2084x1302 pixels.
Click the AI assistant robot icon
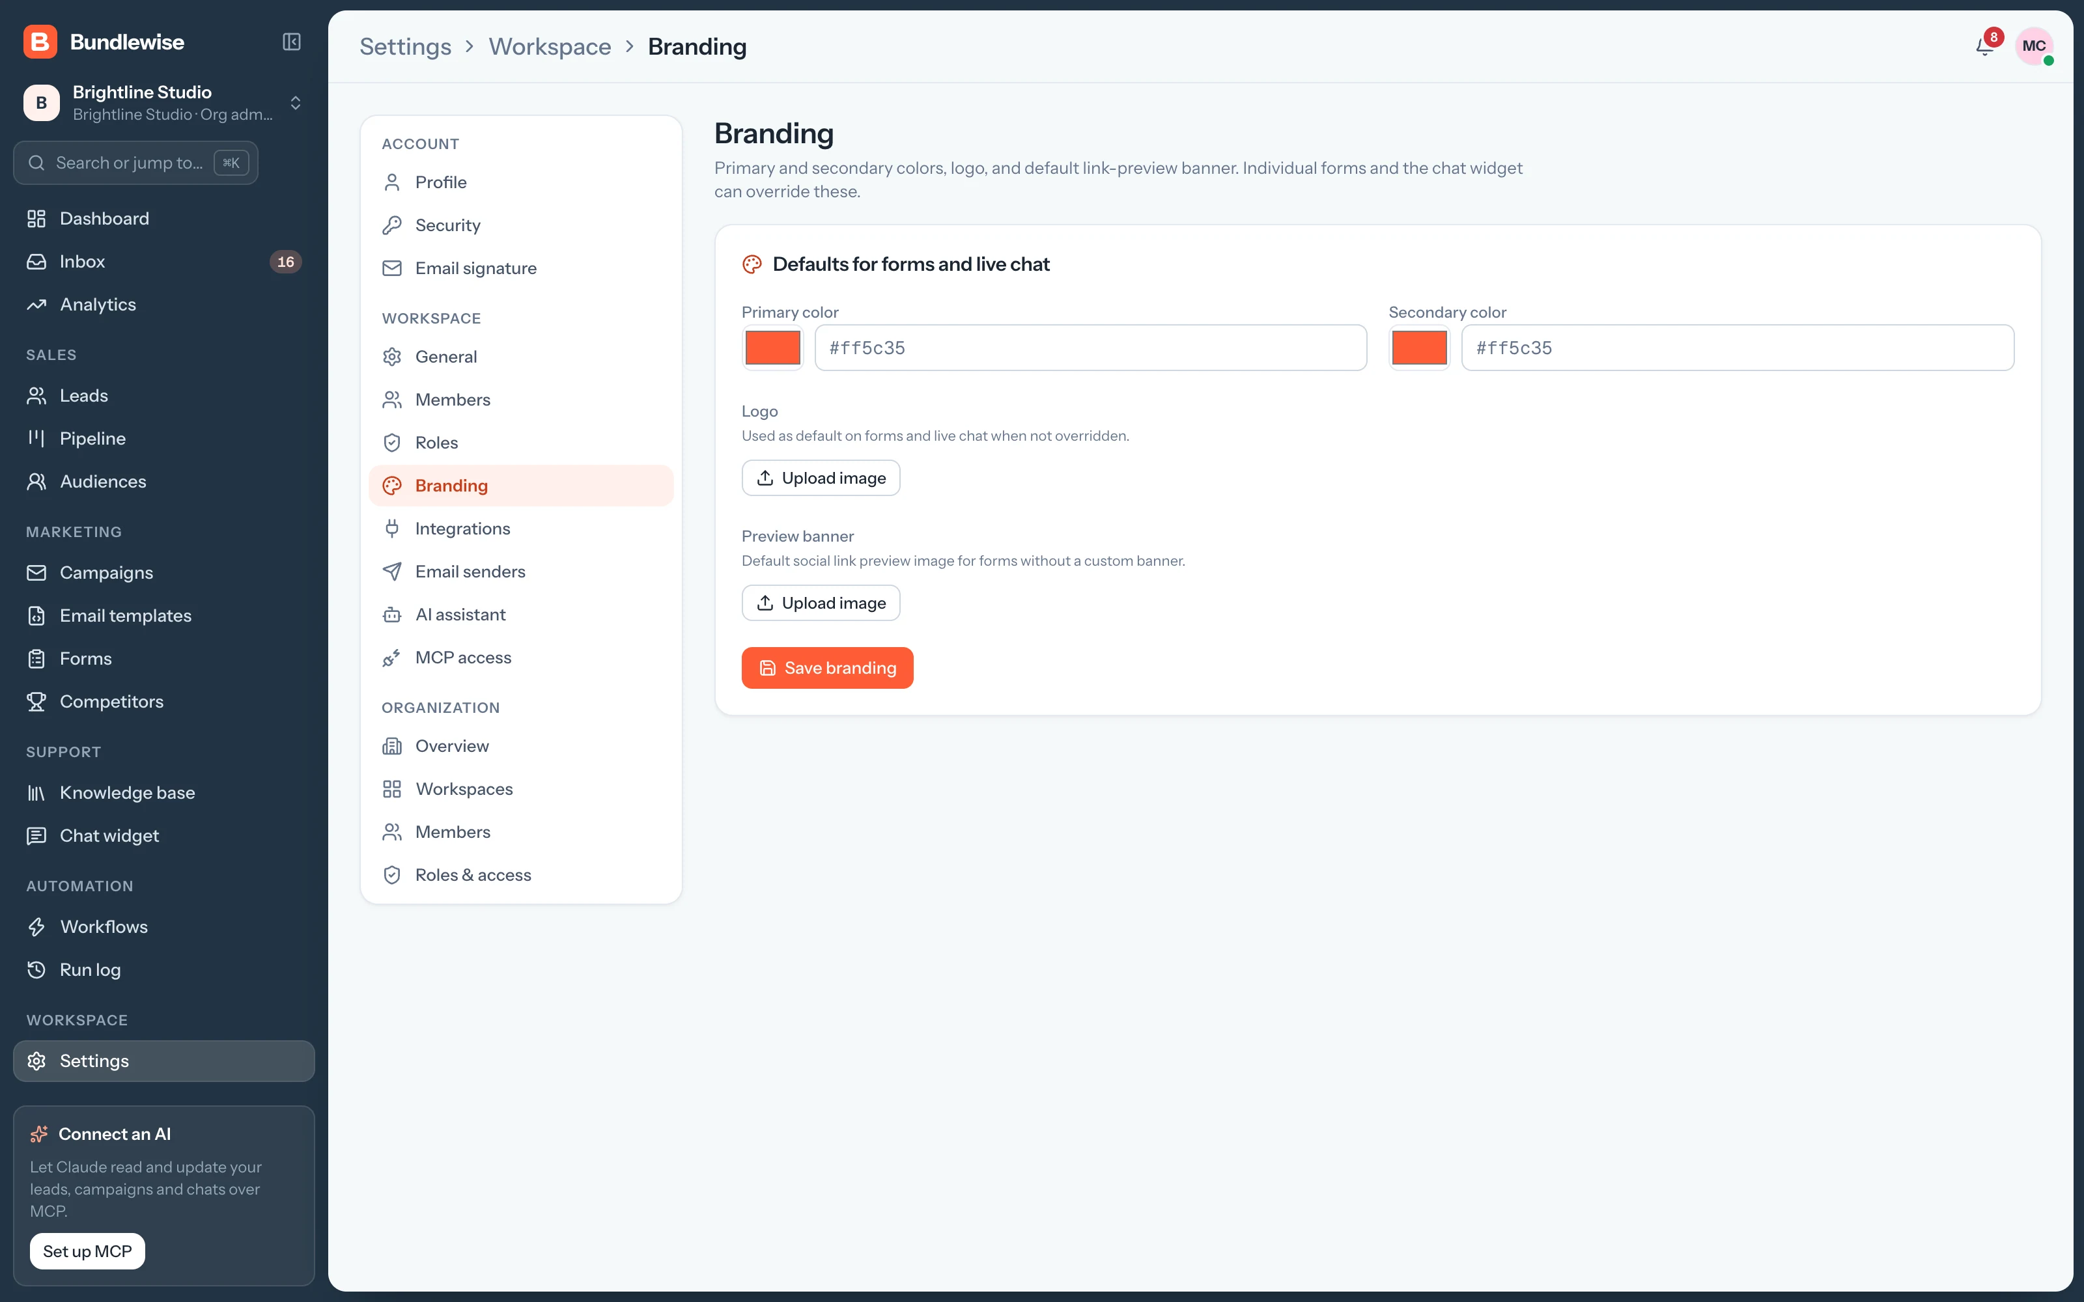392,615
